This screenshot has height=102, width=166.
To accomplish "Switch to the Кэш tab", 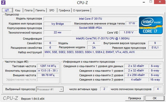I will tap(18, 10).
